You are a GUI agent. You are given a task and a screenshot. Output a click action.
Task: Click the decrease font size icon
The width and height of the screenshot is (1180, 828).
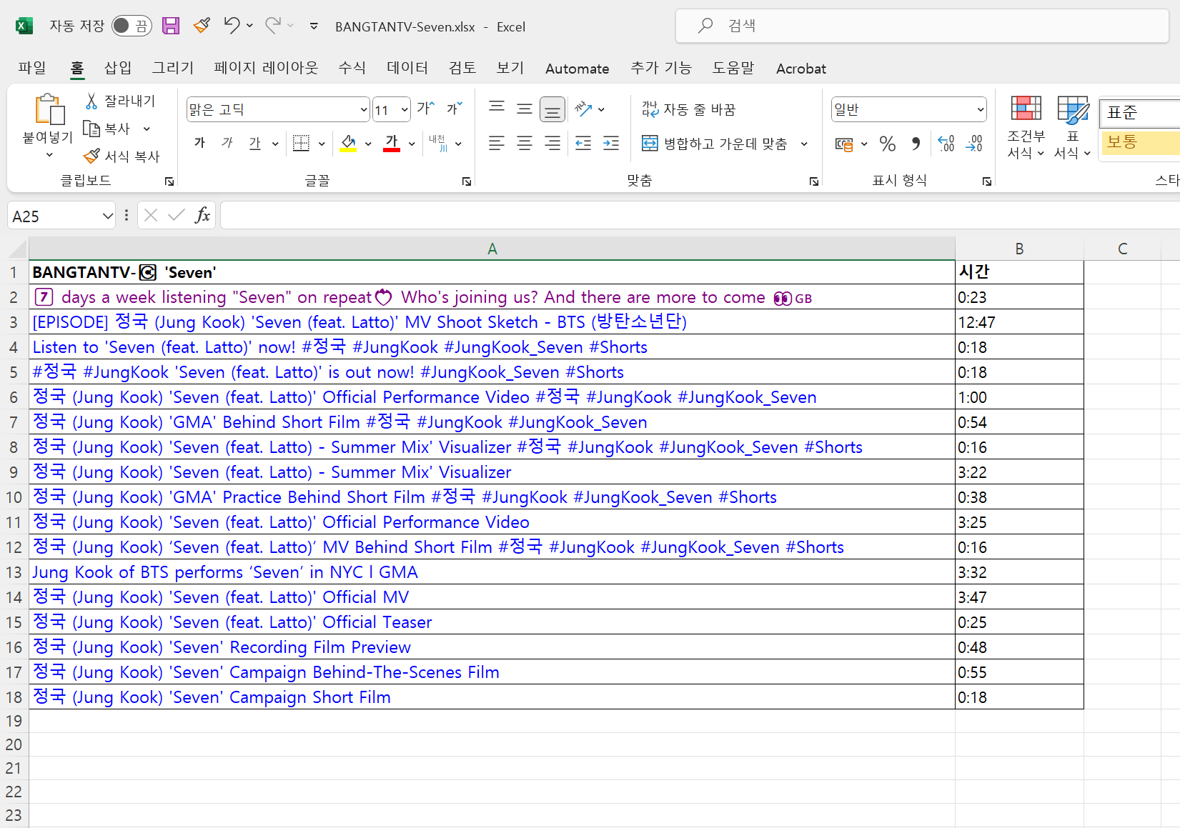point(455,109)
